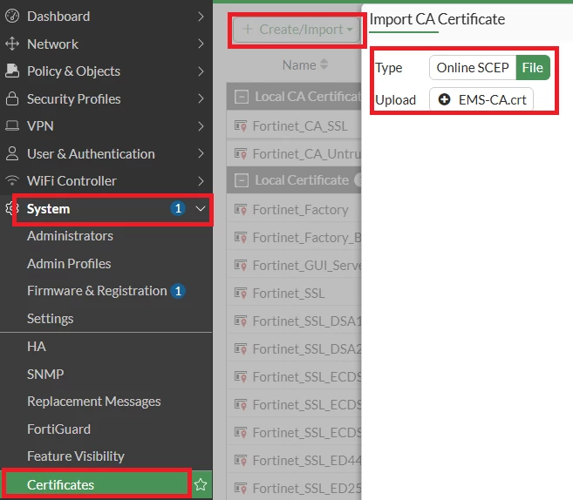Click the WiFi Controller signal icon
Screen dimensions: 573x500
tap(12, 180)
